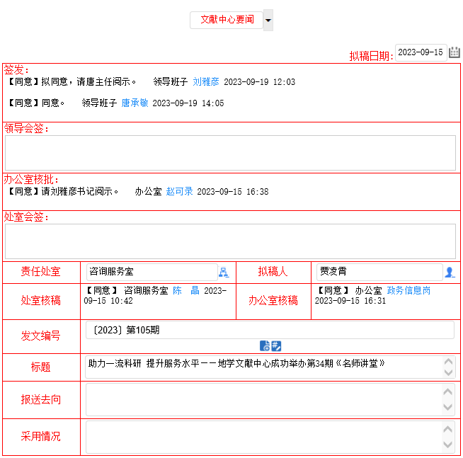Click the edit number (#) icon under 发文编号
This screenshot has width=463, height=458.
276,346
